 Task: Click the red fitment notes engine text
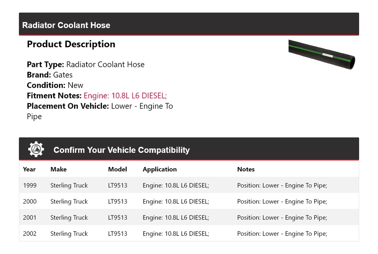125,96
